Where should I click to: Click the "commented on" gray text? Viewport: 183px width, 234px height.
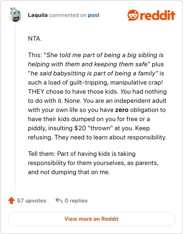click(x=68, y=15)
